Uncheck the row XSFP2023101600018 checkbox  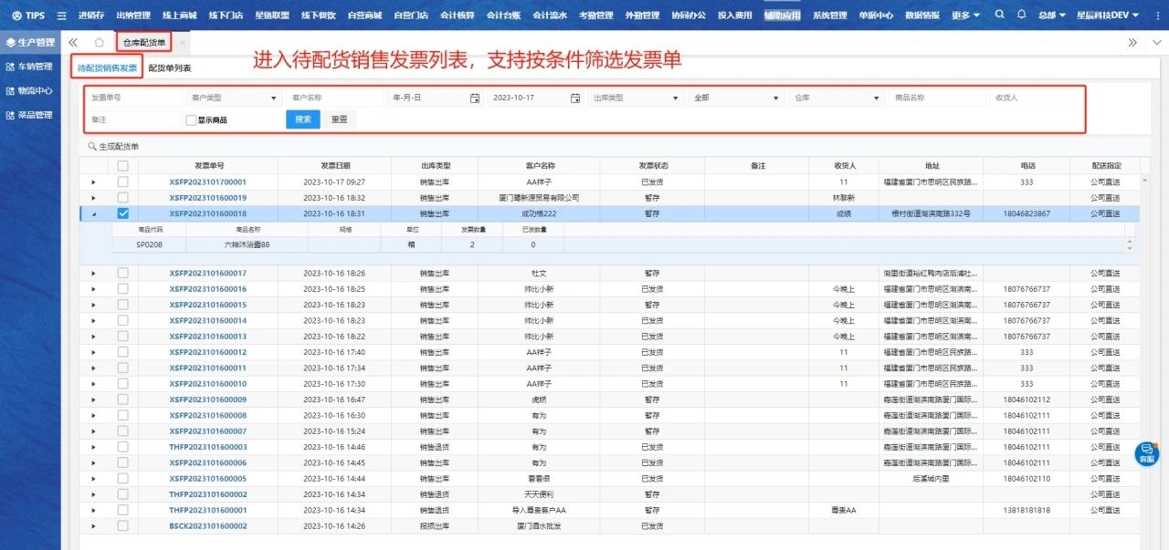(x=122, y=213)
